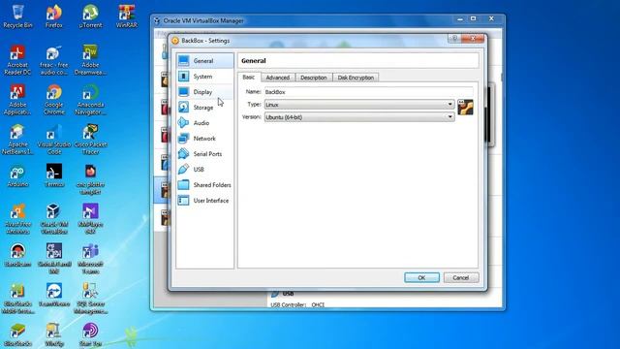Click the Linux OS type image
Screen dimensions: 620x349
click(x=465, y=108)
